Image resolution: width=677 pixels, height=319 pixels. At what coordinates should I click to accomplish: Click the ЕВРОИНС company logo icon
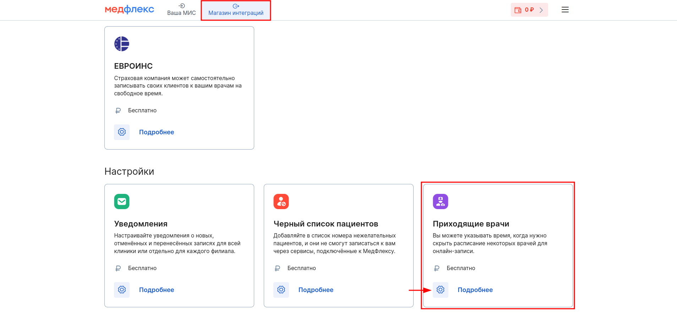(x=122, y=44)
